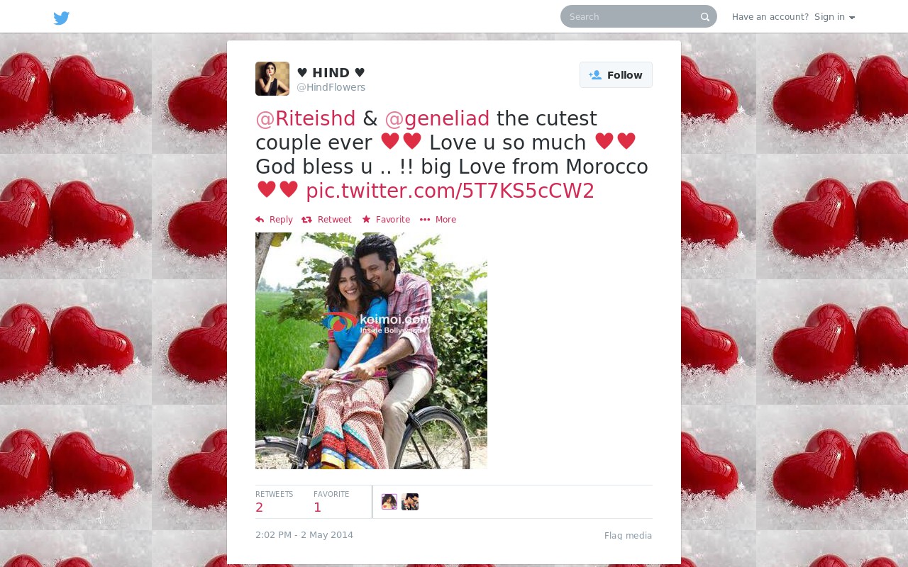Viewport: 908px width, 567px height.
Task: Click the Reply arrow icon
Action: coord(260,220)
